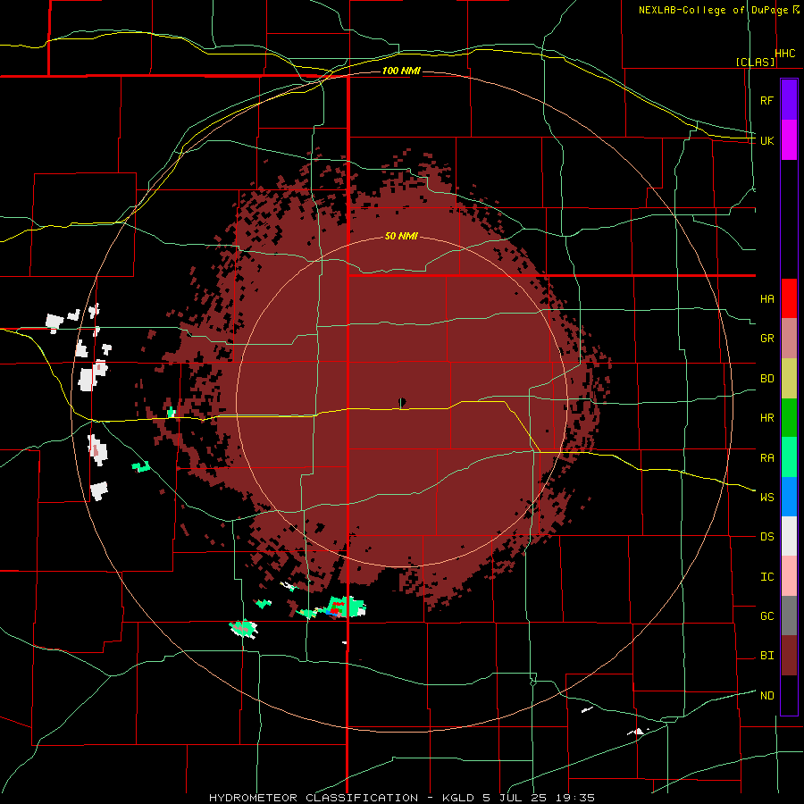
Task: Click the blue WS wet snow swatch
Action: [x=789, y=497]
